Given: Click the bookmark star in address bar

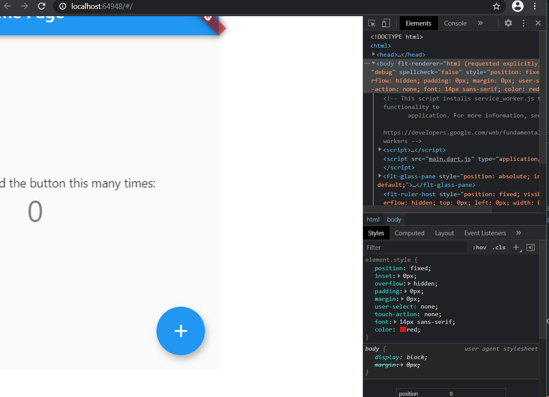Looking at the screenshot, I should click(x=496, y=7).
